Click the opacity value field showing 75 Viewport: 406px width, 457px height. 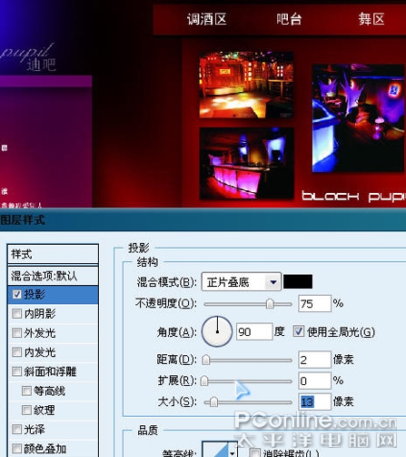314,303
